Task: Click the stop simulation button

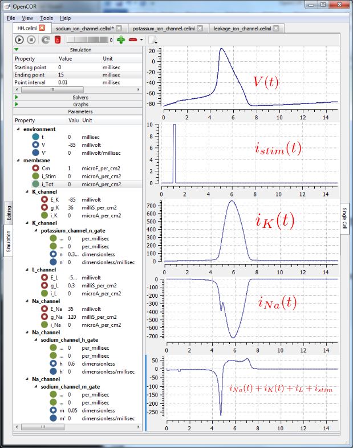Action: tap(31, 40)
